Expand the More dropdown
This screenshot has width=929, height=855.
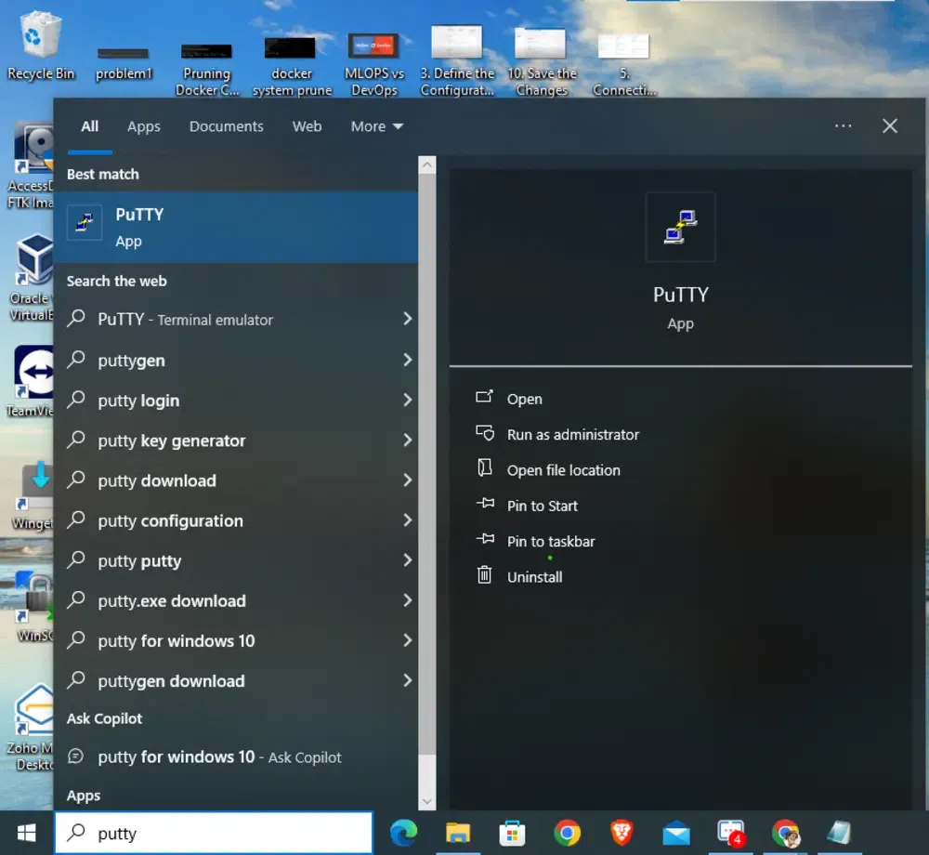click(377, 126)
